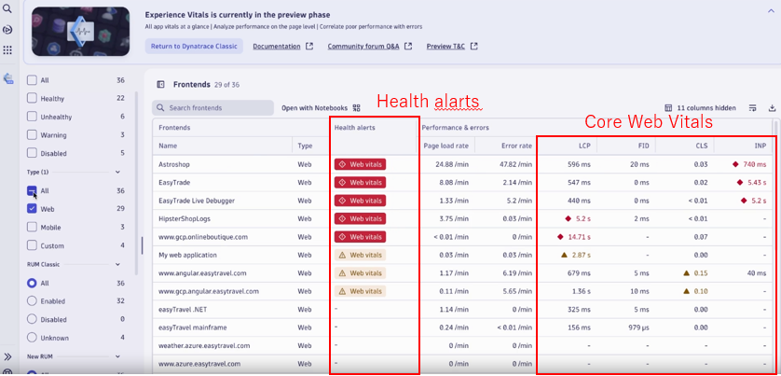
Task: Collapse the Type (1) filter section
Action: (x=117, y=173)
